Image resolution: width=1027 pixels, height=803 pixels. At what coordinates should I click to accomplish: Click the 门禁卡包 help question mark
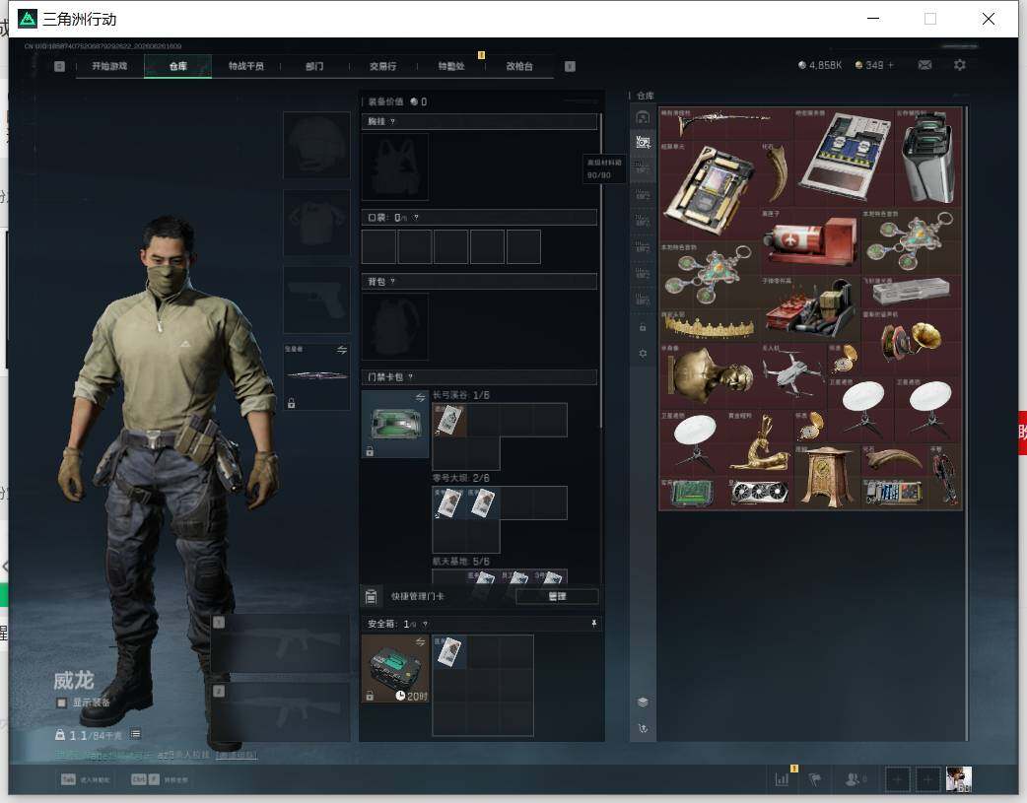click(411, 377)
